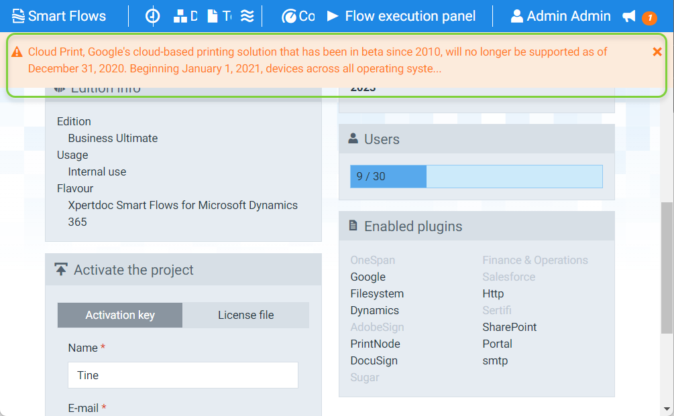Click the Users panel header
This screenshot has height=416, width=674.
point(477,139)
